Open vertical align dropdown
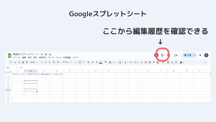 (x=126, y=62)
